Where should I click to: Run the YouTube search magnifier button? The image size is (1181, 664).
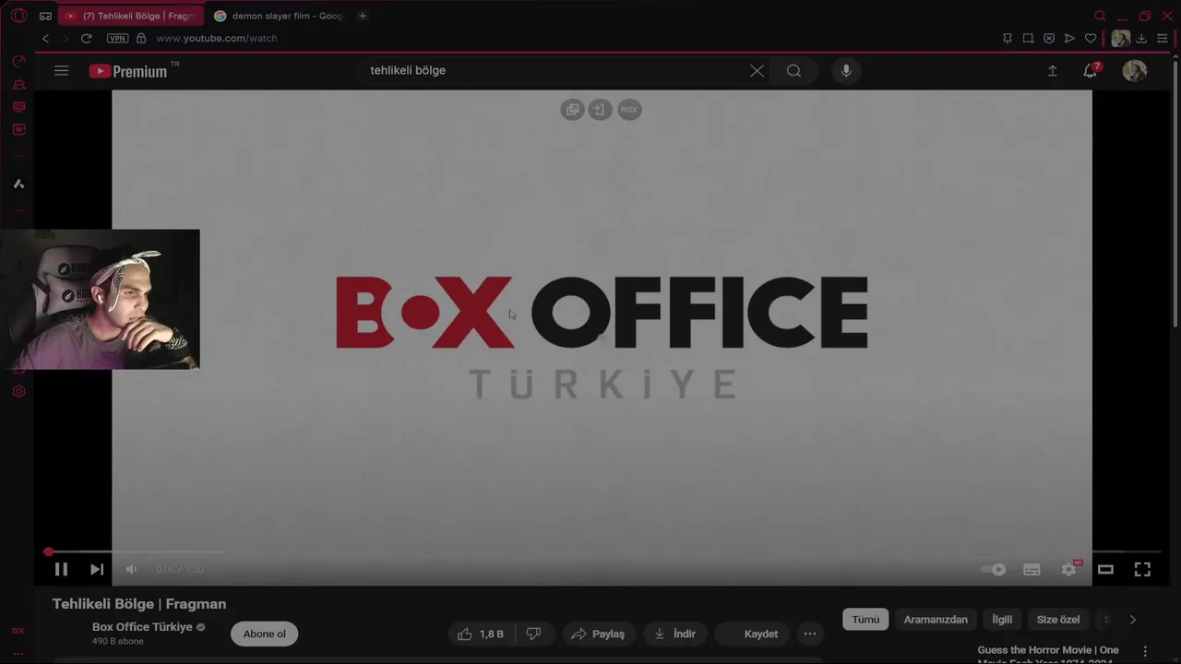click(x=793, y=70)
